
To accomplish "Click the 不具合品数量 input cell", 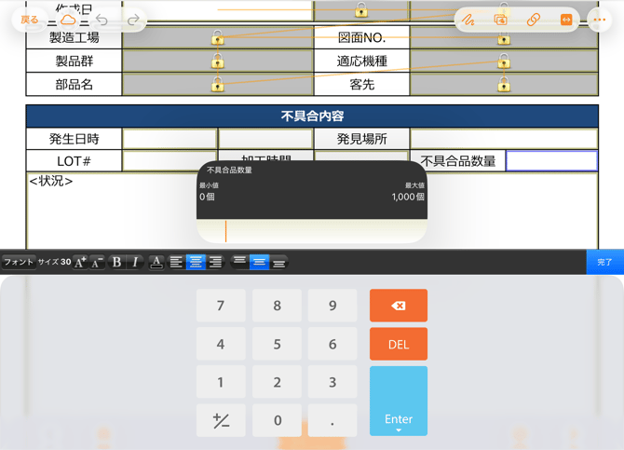I will (x=551, y=160).
